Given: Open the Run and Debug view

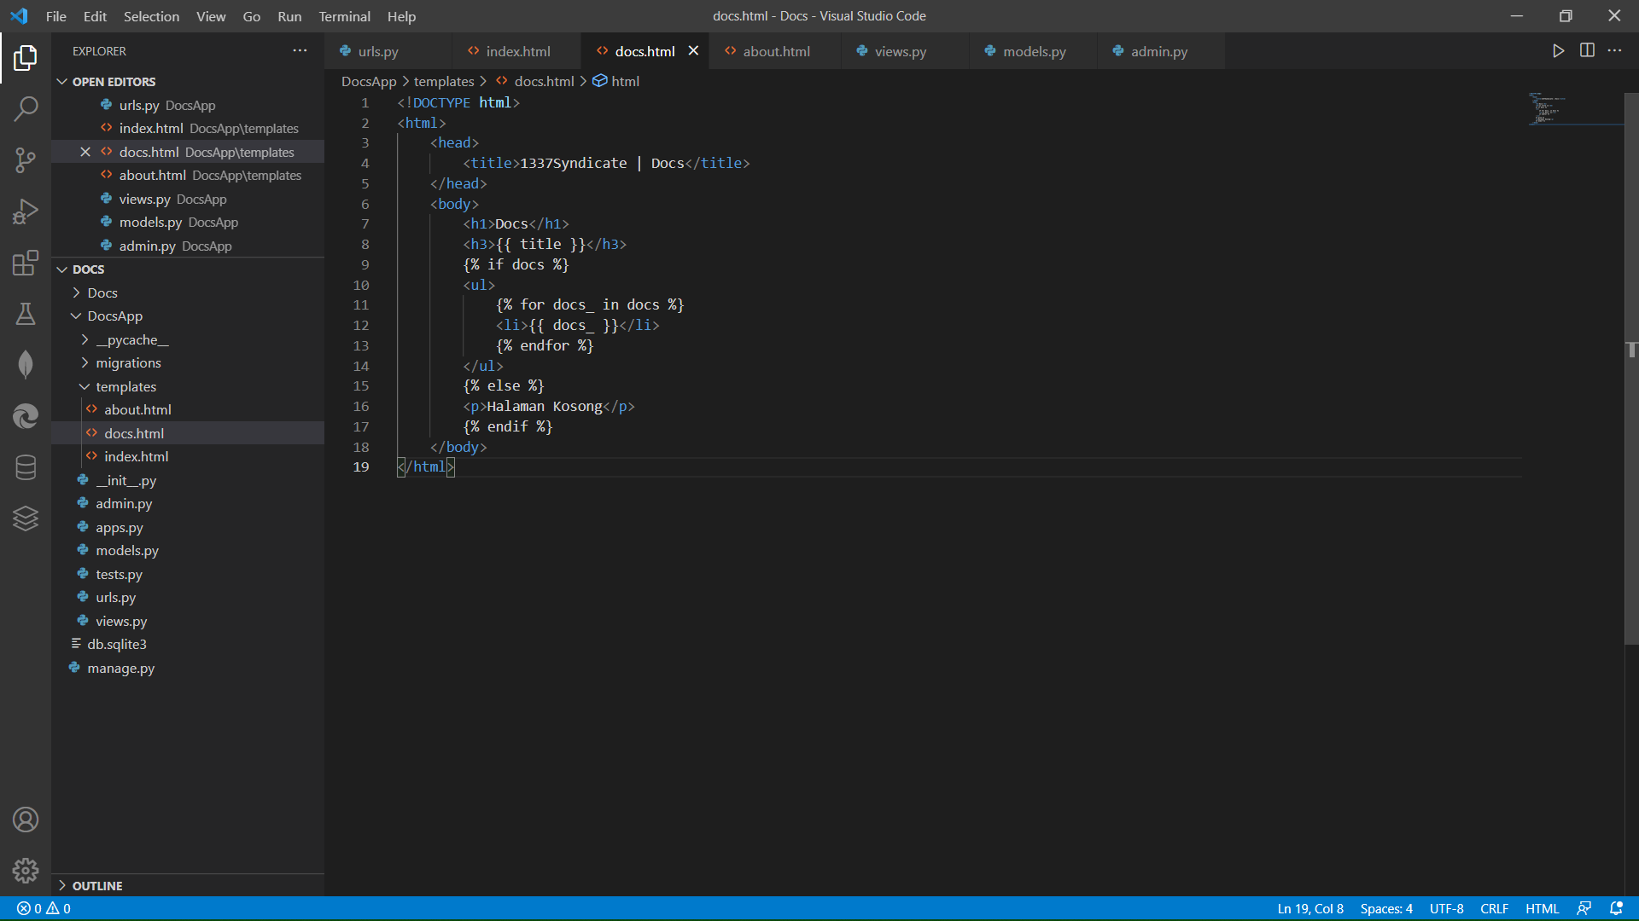Looking at the screenshot, I should point(26,211).
